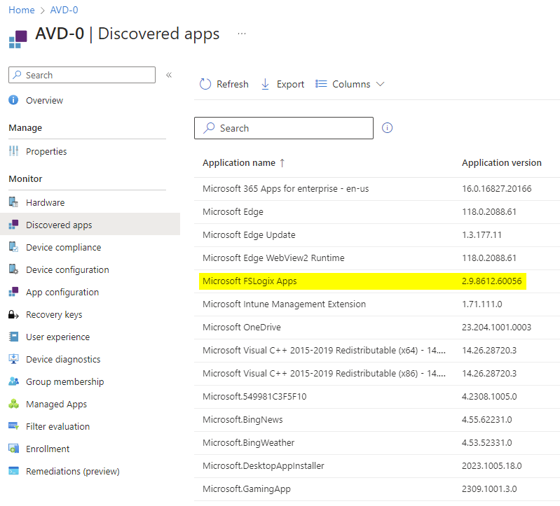
Task: Select the Visual C++ Redistributable (x86) row
Action: 377,373
